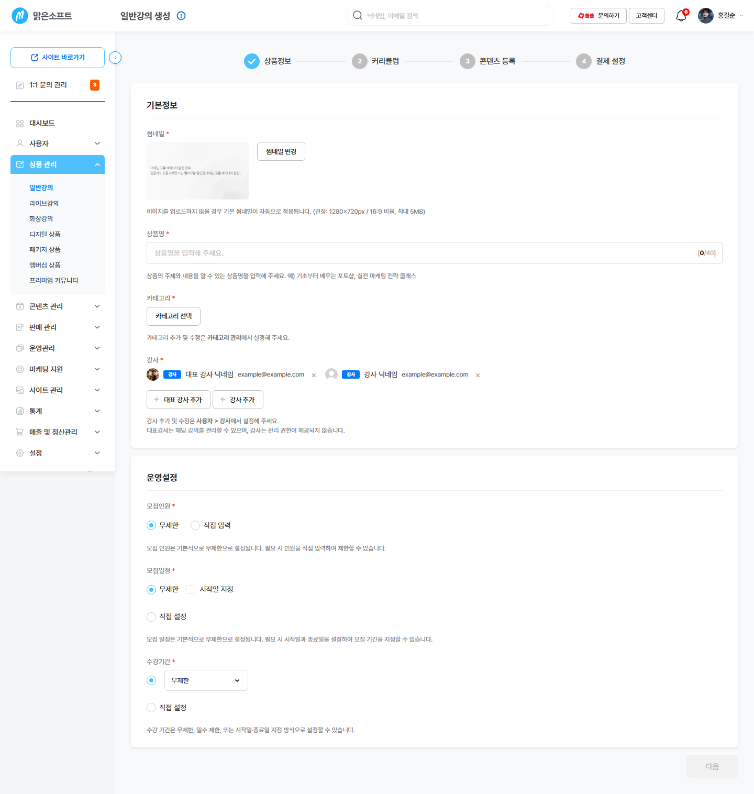Expand the 콘텐츠 관리 sidebar menu
The height and width of the screenshot is (794, 754).
coord(58,306)
